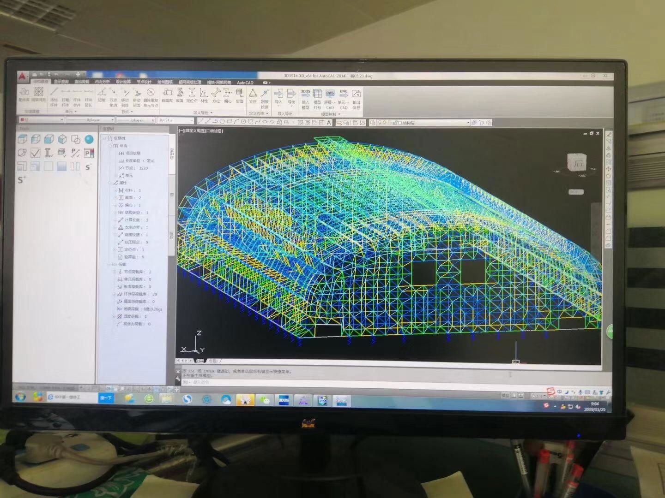The width and height of the screenshot is (665, 498).
Task: Click the 刚接铰接 rigid/hinge connection tool
Action: click(x=265, y=98)
